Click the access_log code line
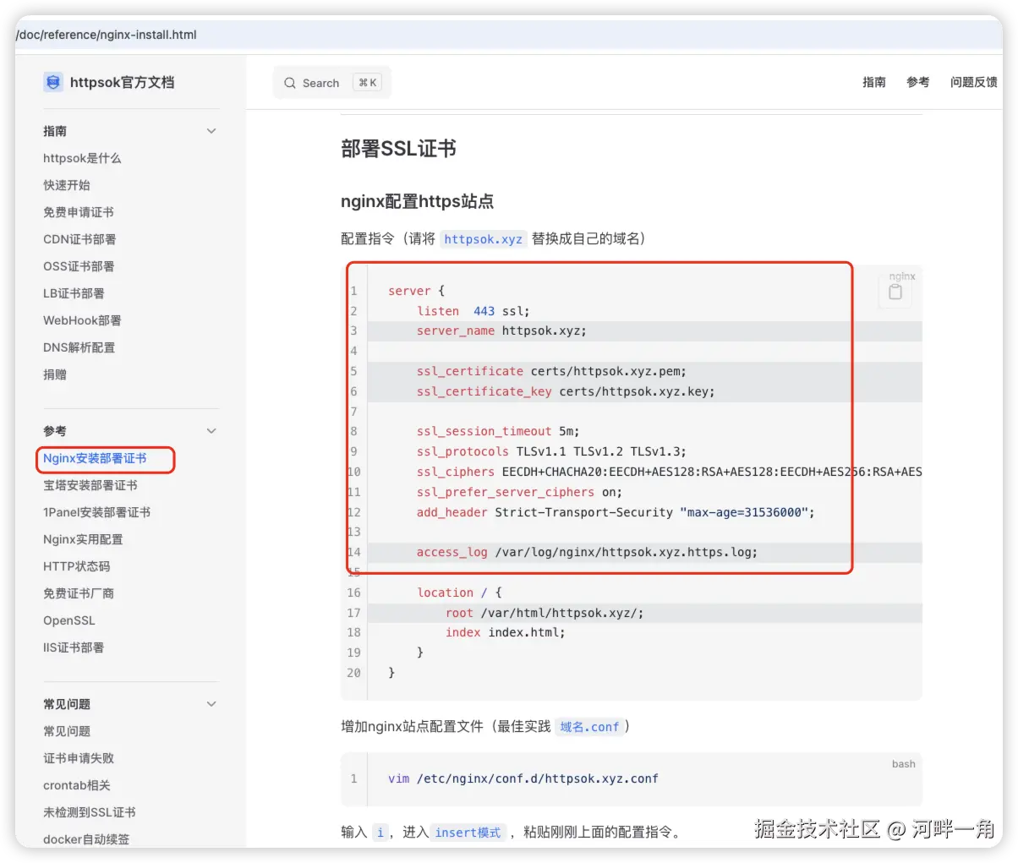This screenshot has width=1018, height=863. point(587,552)
